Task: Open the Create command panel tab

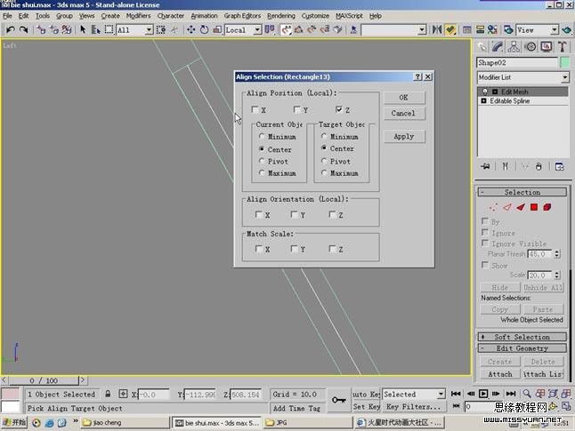Action: (482, 46)
